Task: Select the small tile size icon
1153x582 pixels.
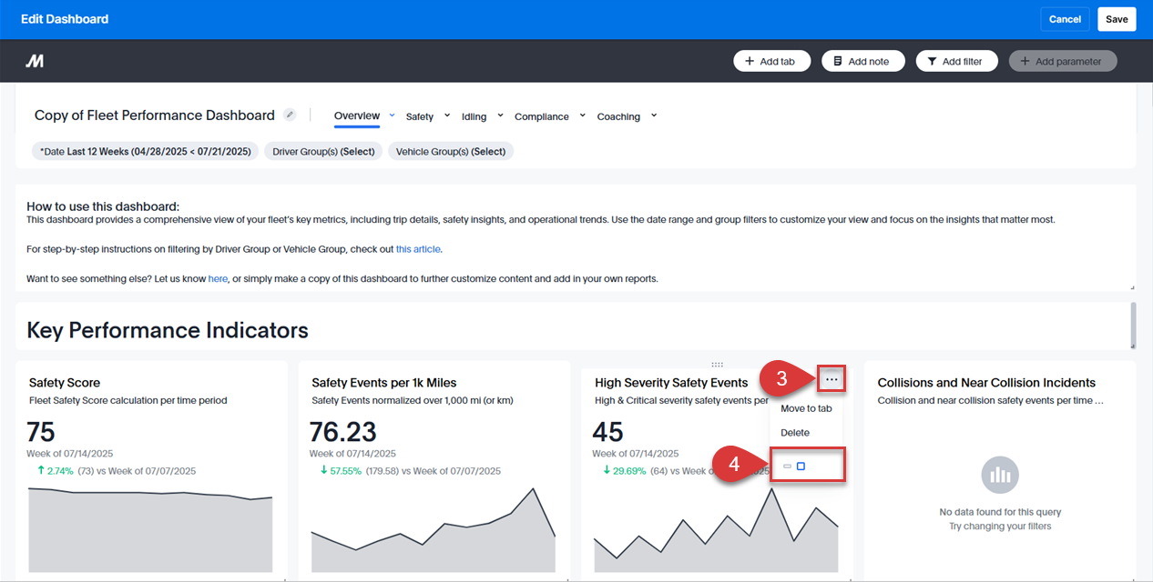Action: tap(787, 467)
